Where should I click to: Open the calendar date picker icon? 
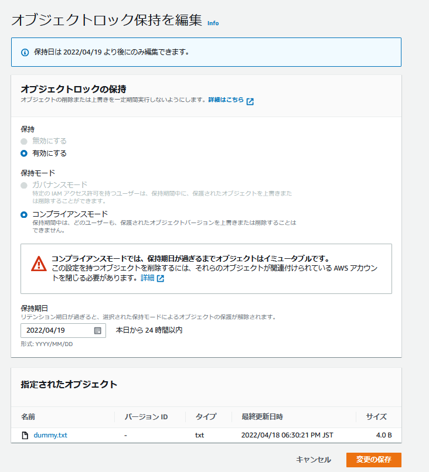tap(98, 330)
